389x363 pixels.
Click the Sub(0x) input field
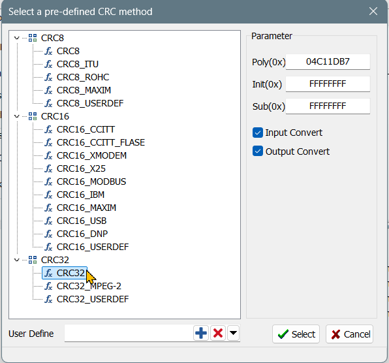pos(328,106)
